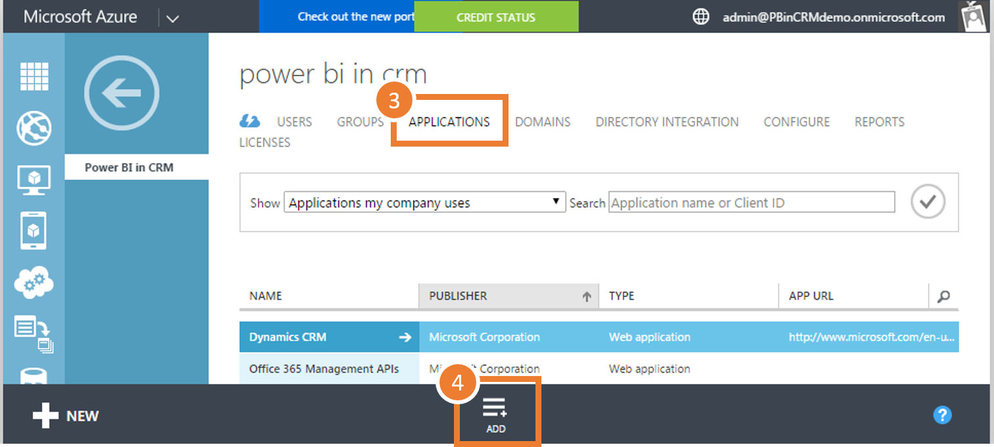994x447 pixels.
Task: Click 'Microsoft Corporation' in Dynamics CRM row
Action: (x=485, y=337)
